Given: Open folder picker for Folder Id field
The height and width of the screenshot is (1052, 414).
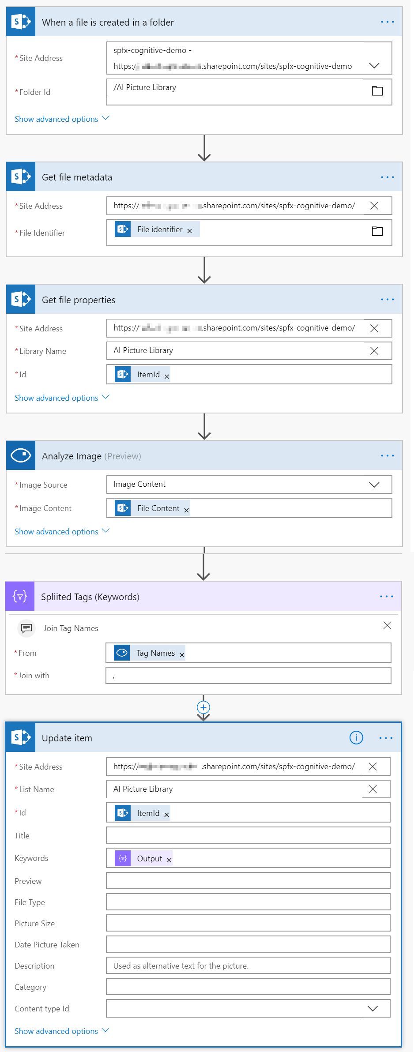Looking at the screenshot, I should tap(377, 91).
